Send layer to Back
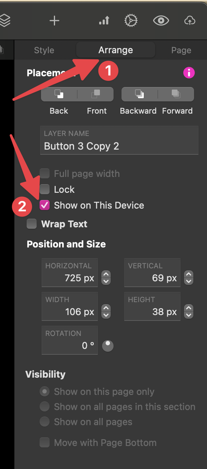This screenshot has height=469, width=207. [x=59, y=94]
